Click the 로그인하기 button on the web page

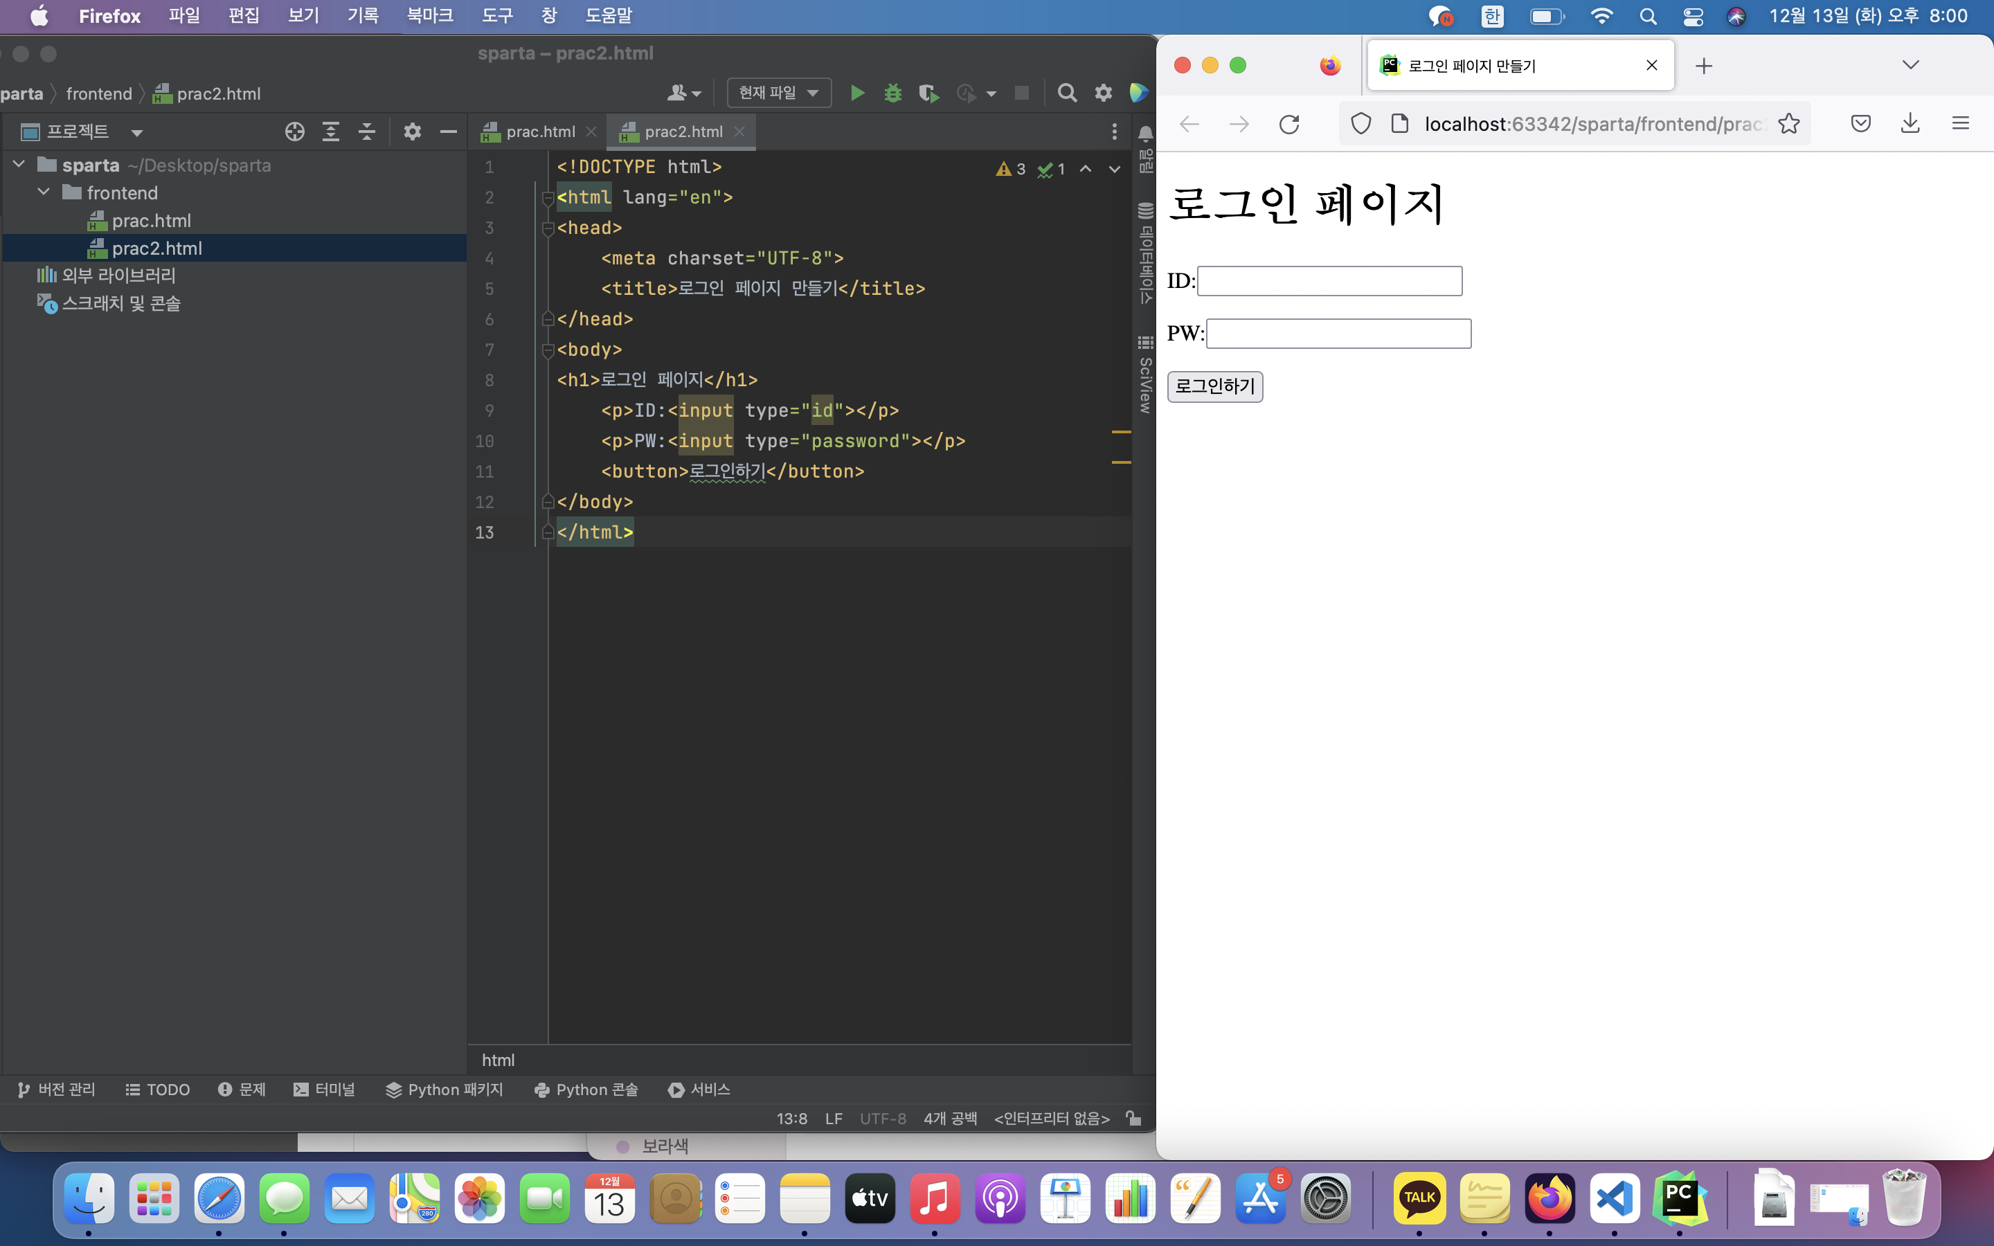(1214, 386)
